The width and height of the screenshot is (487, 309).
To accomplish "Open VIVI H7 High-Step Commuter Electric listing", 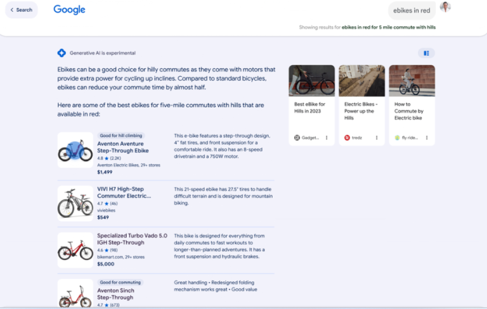I will (x=124, y=193).
